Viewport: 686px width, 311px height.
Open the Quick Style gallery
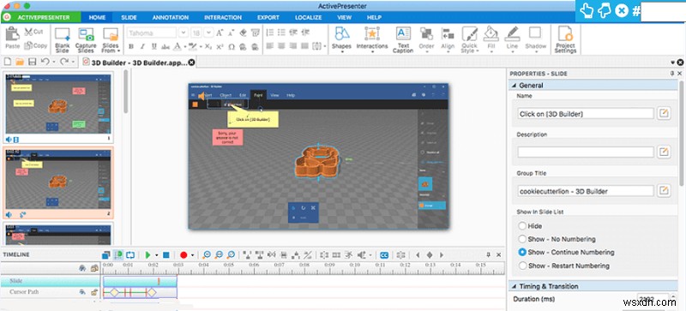469,39
